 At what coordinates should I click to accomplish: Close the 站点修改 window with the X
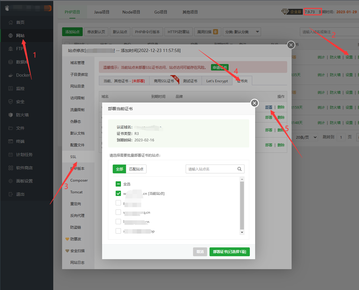(291, 45)
